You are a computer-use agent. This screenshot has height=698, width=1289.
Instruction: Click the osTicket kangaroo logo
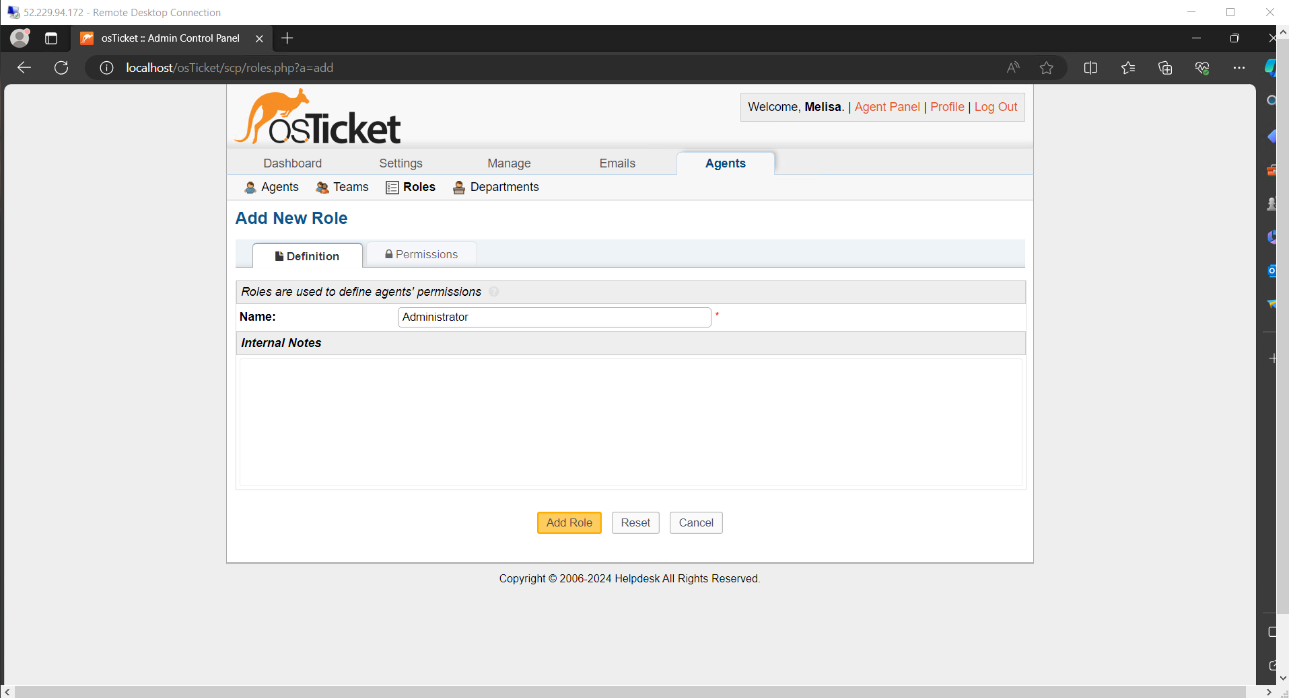(318, 117)
